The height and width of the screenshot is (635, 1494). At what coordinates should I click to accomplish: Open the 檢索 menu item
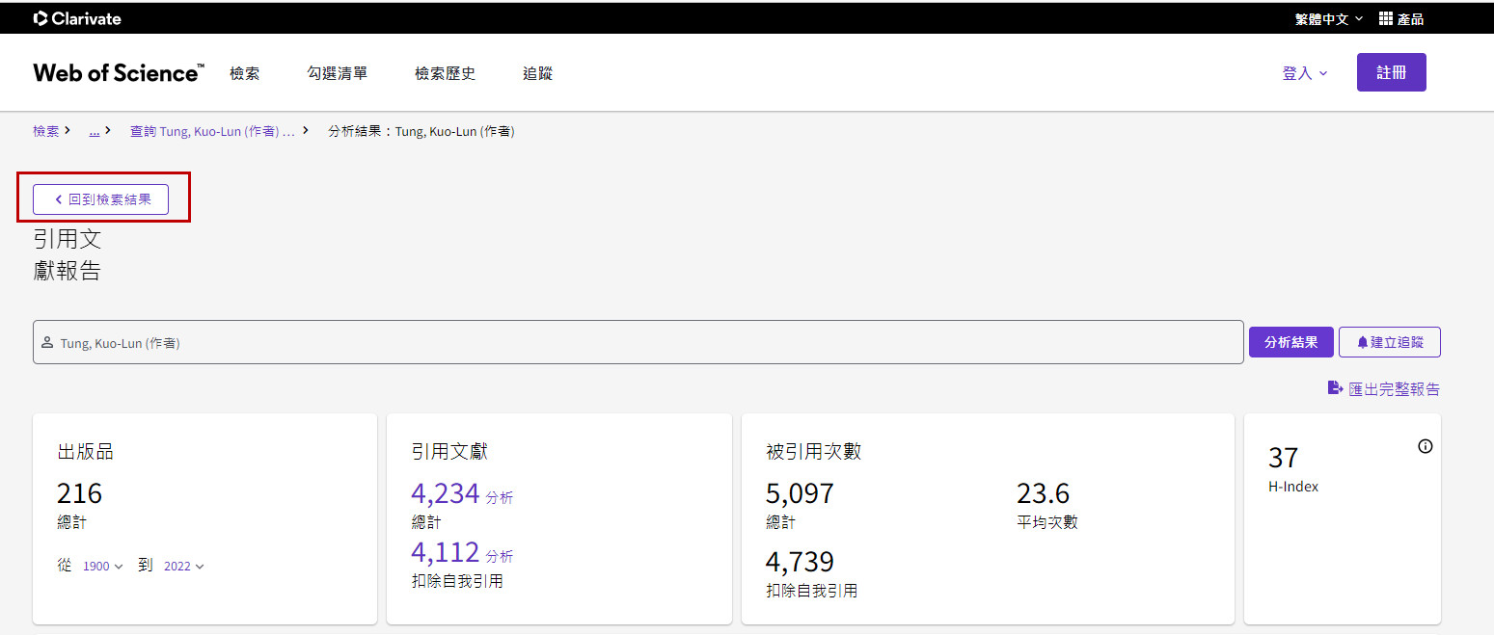[245, 73]
